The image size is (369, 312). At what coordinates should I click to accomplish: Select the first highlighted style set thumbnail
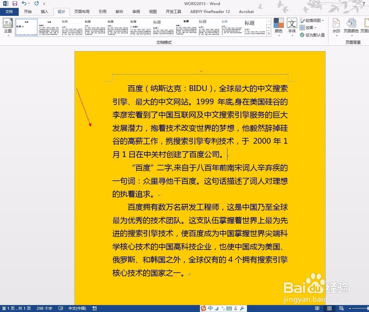26,27
